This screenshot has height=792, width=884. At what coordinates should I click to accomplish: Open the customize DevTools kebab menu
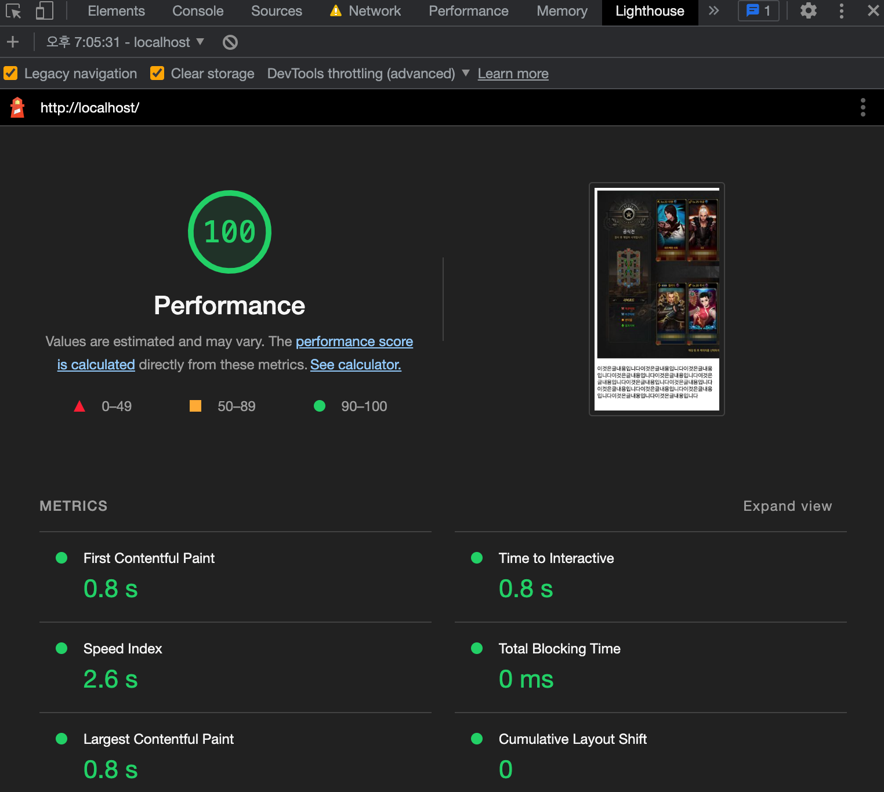tap(842, 11)
